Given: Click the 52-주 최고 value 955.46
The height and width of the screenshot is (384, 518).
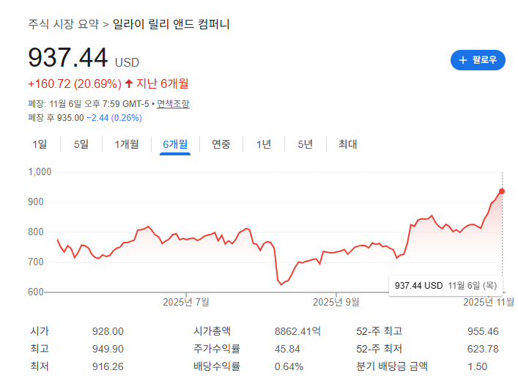Looking at the screenshot, I should coord(482,331).
